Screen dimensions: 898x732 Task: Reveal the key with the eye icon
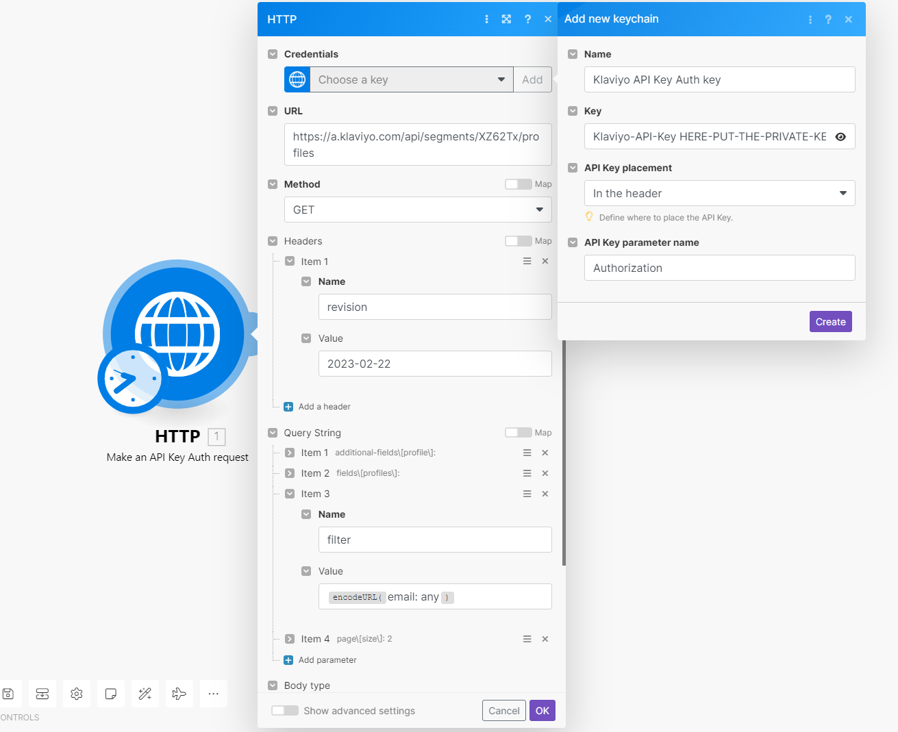coord(840,137)
